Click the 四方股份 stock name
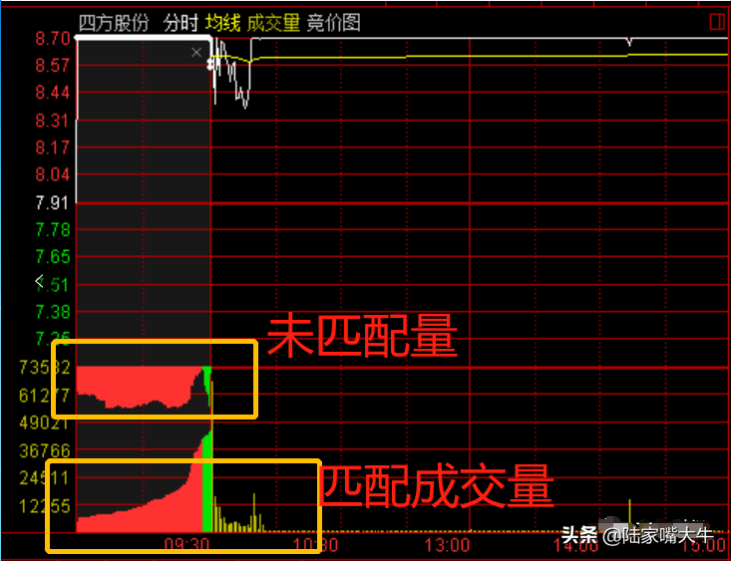The height and width of the screenshot is (561, 731). pos(114,23)
